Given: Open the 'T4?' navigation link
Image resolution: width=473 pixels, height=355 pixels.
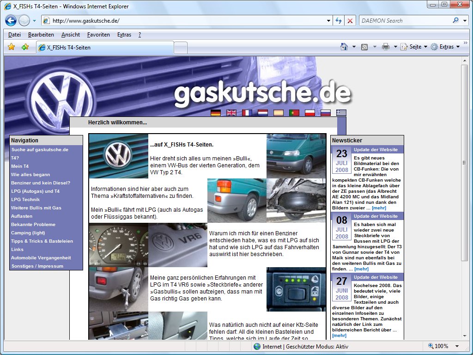Looking at the screenshot, I should click(15, 158).
